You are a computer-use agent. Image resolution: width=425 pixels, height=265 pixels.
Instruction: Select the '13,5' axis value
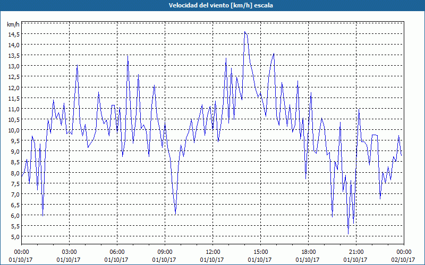(14, 56)
